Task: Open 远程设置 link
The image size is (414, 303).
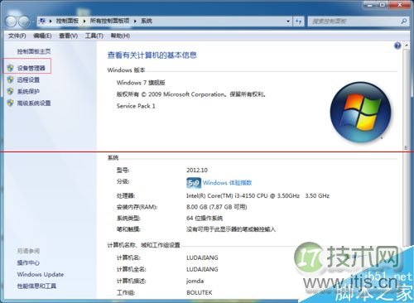Action: pyautogui.click(x=28, y=79)
